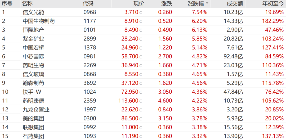Select stock code 1024 for 快手-W
This screenshot has height=140, width=286.
point(90,92)
